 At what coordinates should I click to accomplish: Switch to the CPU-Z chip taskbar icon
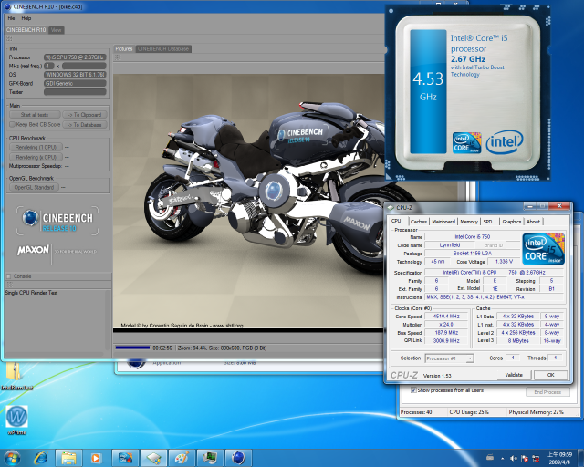(x=153, y=458)
